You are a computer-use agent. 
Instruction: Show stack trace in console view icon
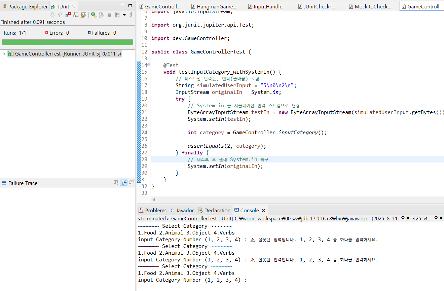116,182
